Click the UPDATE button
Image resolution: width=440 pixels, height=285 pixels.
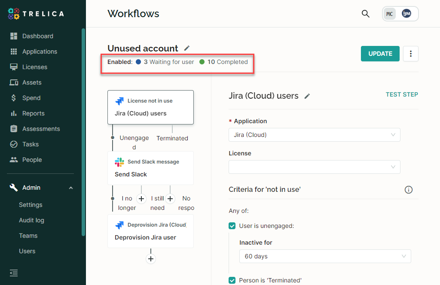tap(380, 54)
